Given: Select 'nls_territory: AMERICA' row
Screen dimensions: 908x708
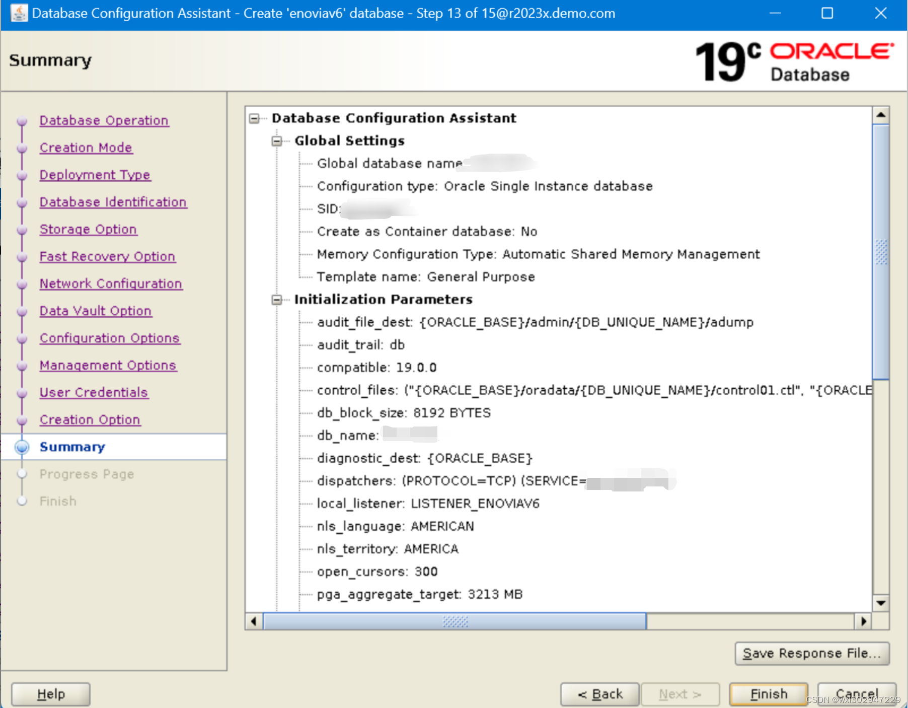Looking at the screenshot, I should coord(388,549).
